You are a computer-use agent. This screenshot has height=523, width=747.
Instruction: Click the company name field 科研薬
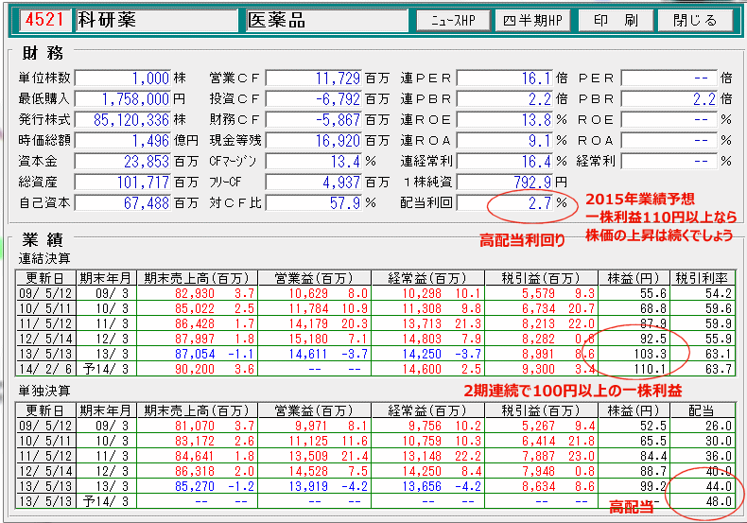click(157, 20)
